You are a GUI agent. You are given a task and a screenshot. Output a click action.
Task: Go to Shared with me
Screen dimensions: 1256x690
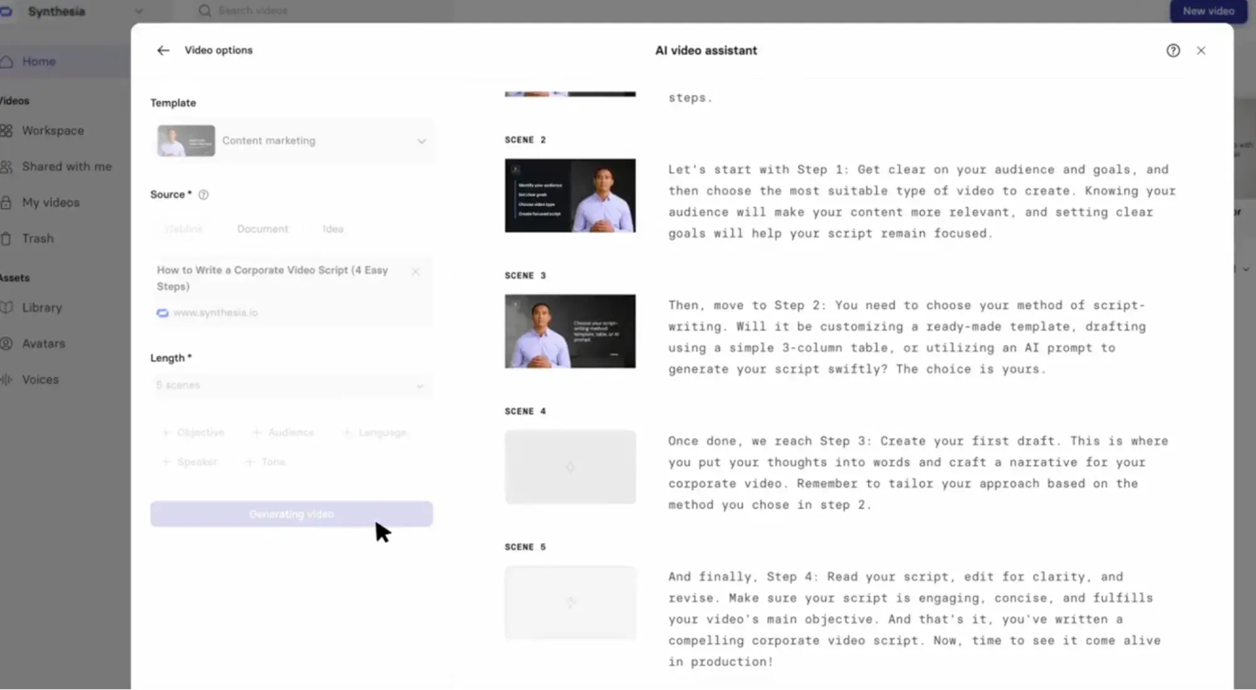click(66, 167)
